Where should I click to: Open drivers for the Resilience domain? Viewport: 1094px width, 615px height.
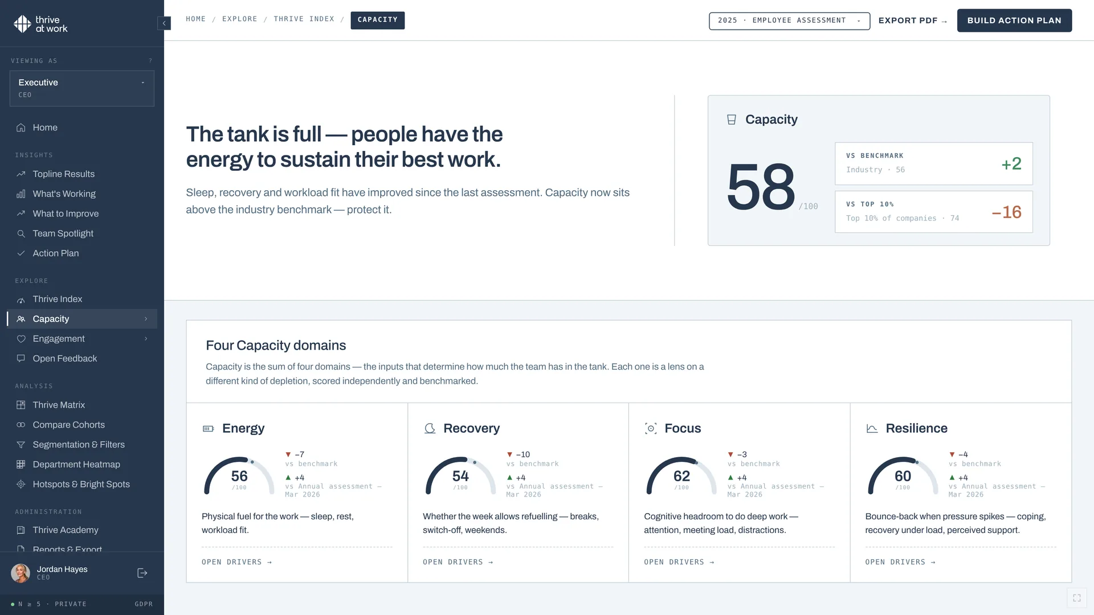click(900, 562)
